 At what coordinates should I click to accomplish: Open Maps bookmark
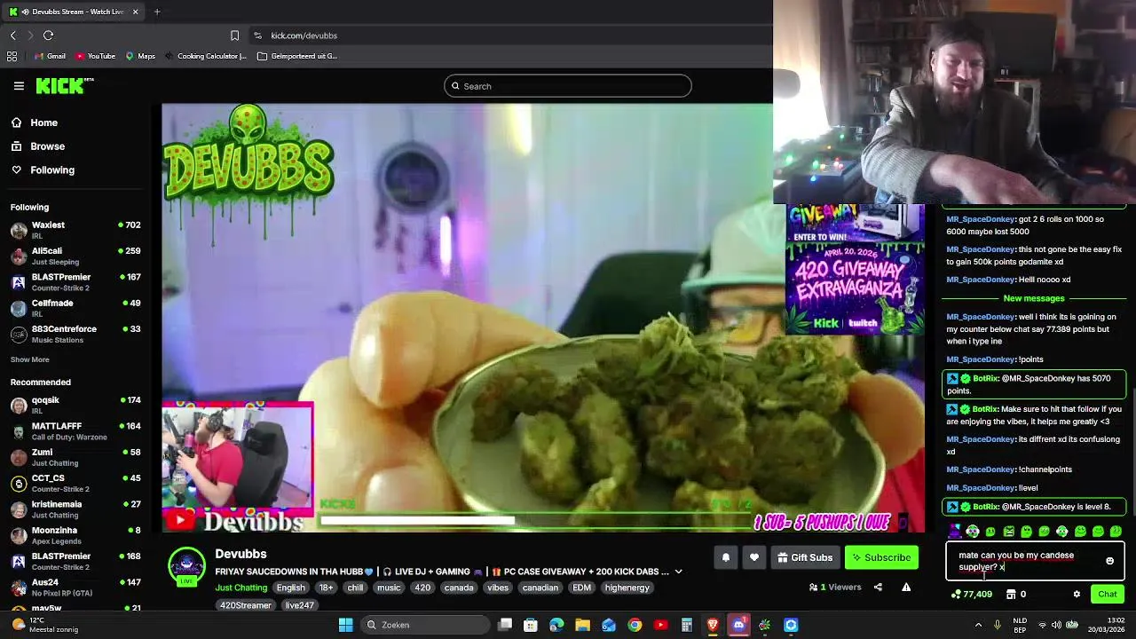click(140, 56)
